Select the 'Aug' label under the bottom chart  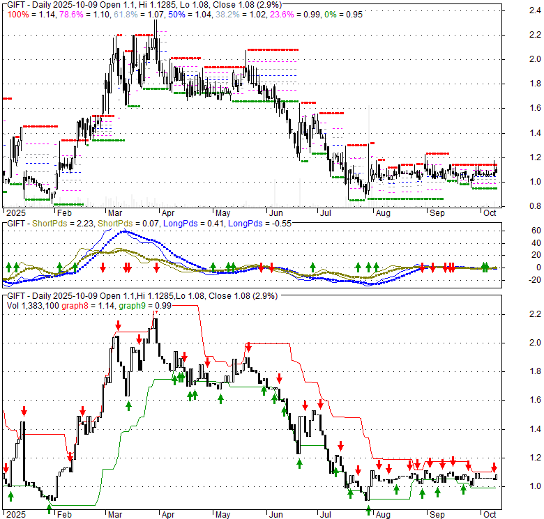tap(383, 515)
